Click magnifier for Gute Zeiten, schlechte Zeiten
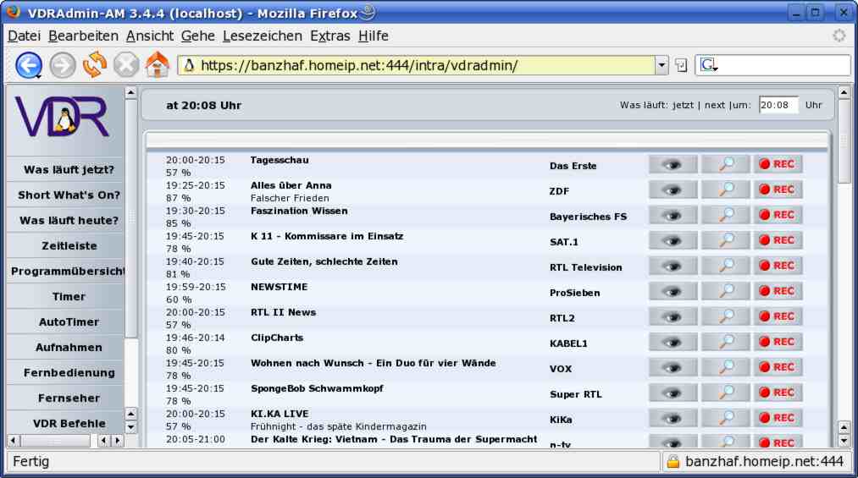 pyautogui.click(x=726, y=266)
